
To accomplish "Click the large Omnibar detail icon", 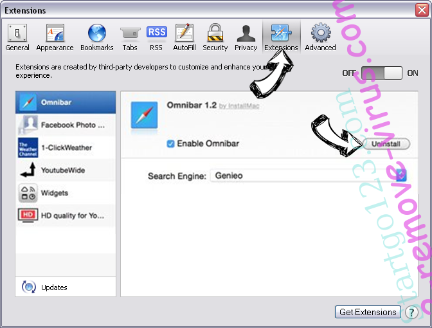I will (x=145, y=115).
